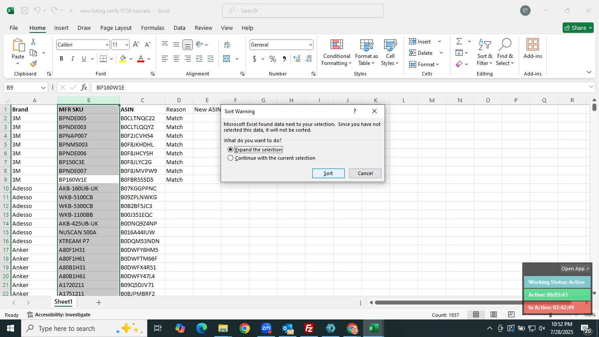Open Add-ins
The image size is (599, 337).
coord(532,49)
